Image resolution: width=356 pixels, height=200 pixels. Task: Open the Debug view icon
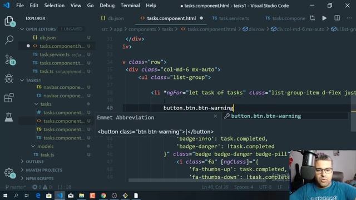pos(9,78)
